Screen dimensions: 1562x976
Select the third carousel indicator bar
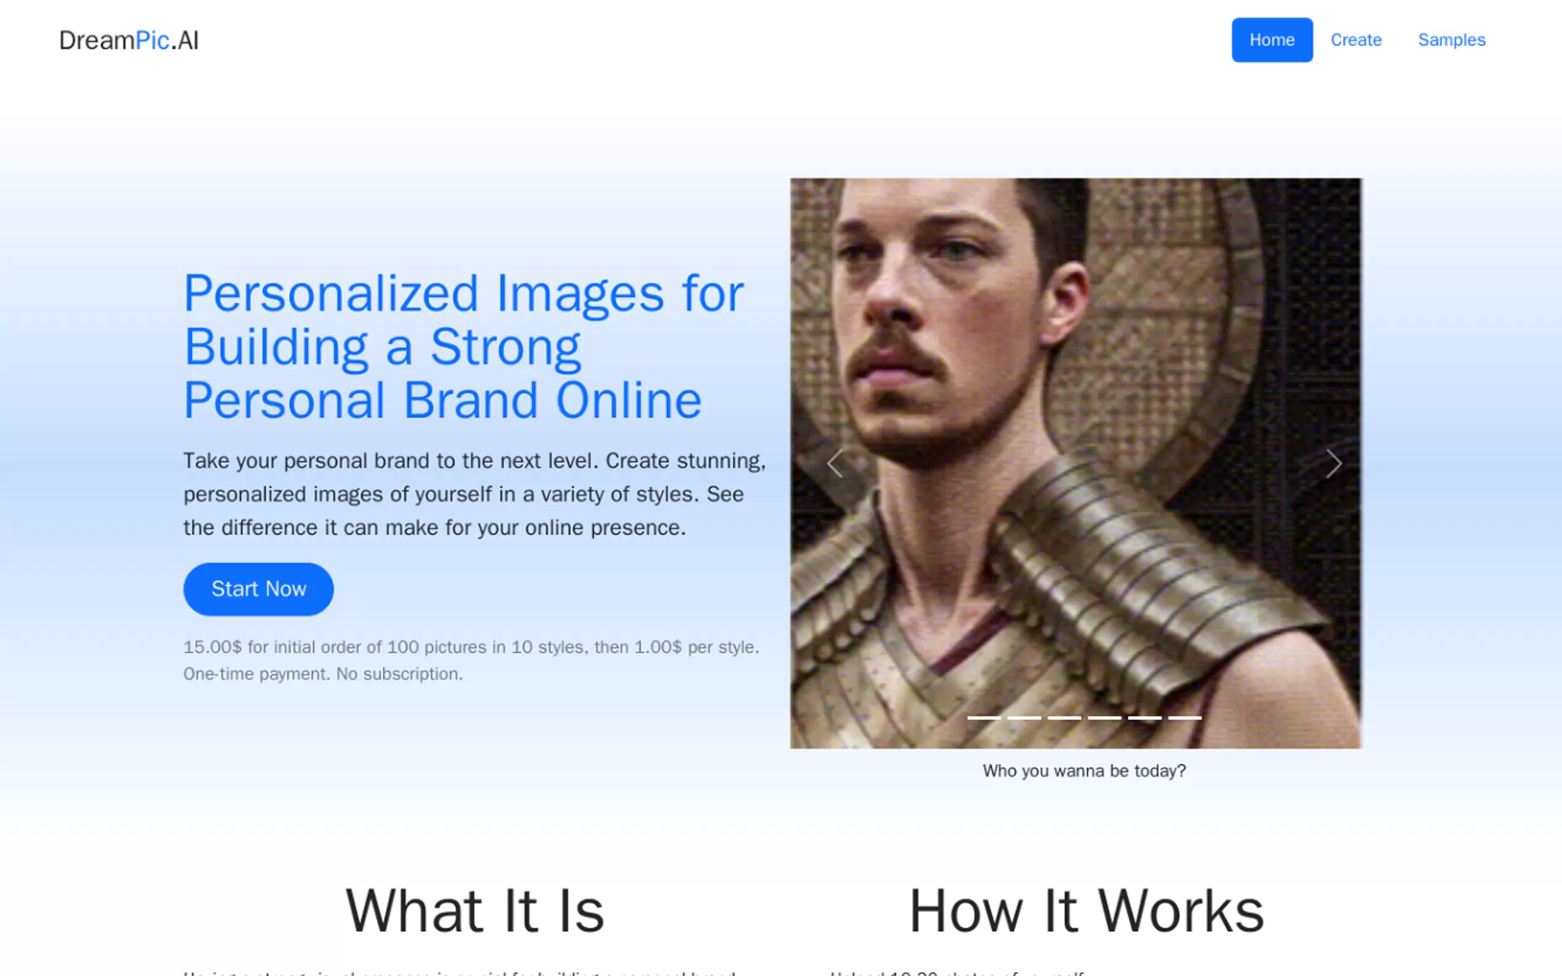[1064, 717]
